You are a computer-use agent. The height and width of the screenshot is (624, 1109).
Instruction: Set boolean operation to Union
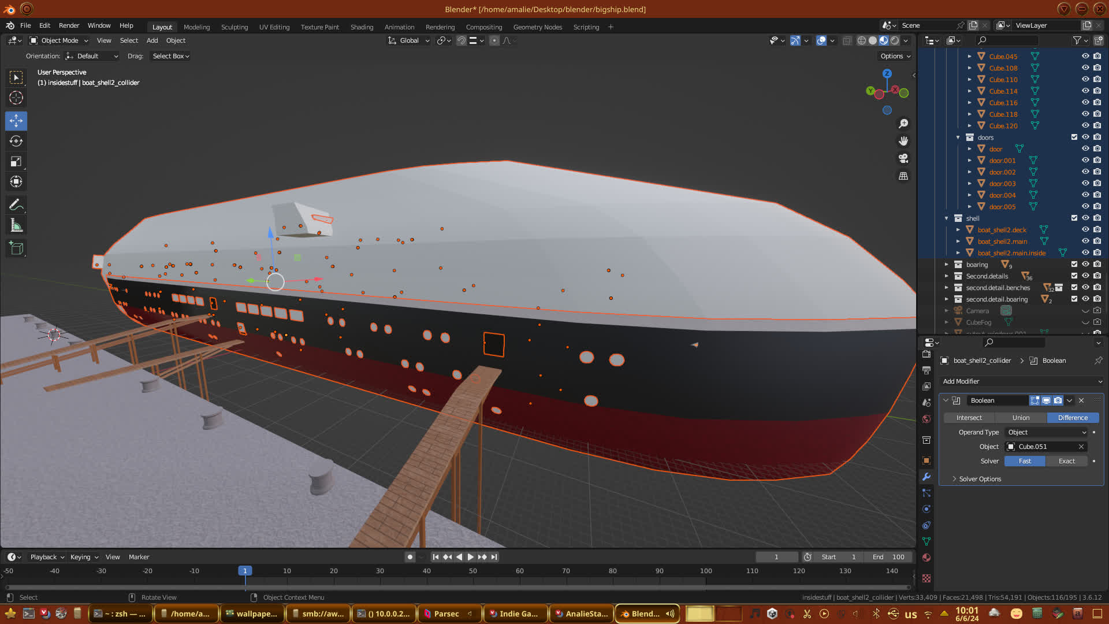(1021, 418)
